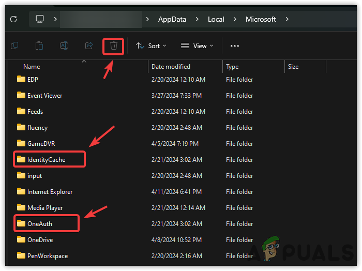Go to the Microsoft breadcrumb

click(261, 19)
